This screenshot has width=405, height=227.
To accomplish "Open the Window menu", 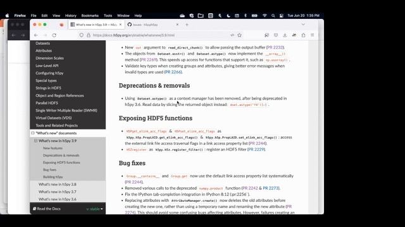I will pos(123,16).
